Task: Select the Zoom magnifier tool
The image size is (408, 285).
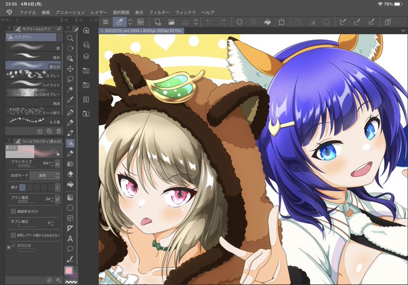Action: point(70,38)
